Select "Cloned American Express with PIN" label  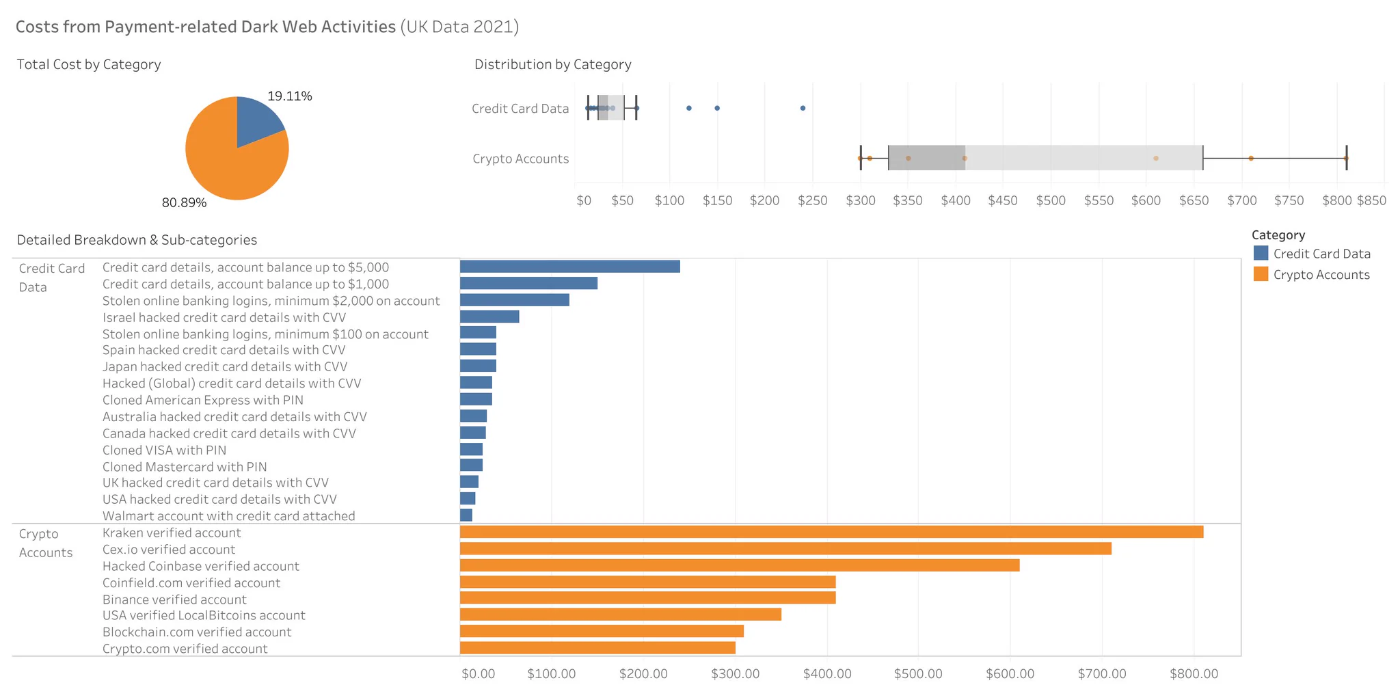point(203,400)
